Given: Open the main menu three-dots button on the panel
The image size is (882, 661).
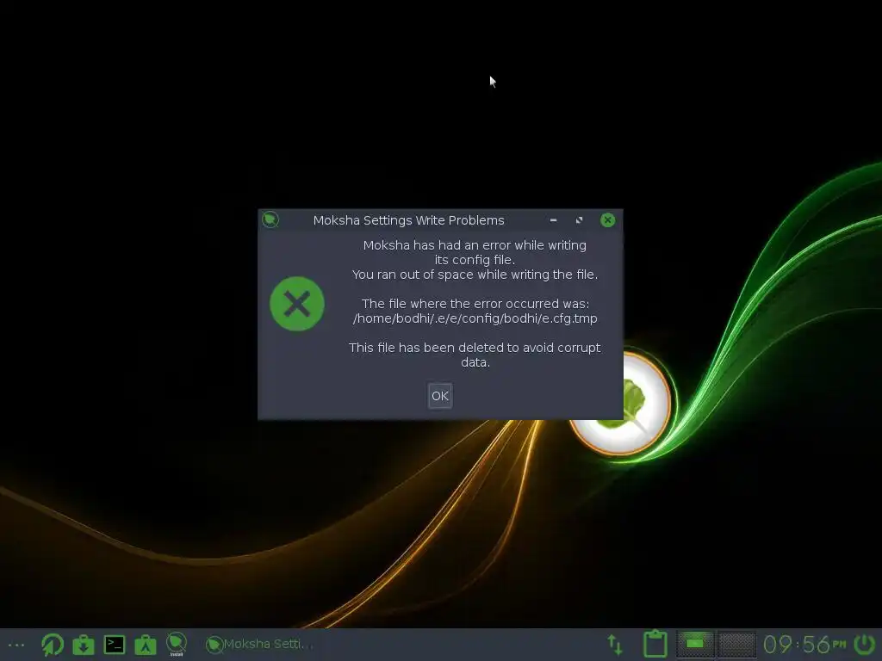Looking at the screenshot, I should click(16, 645).
